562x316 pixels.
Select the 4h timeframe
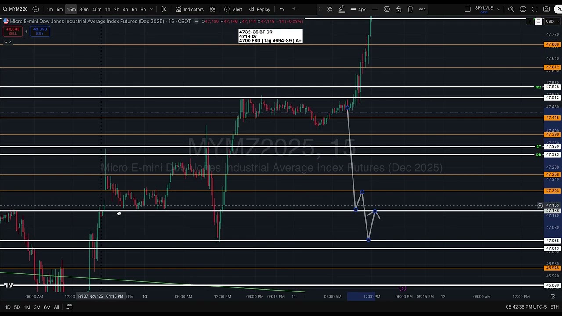tap(125, 9)
